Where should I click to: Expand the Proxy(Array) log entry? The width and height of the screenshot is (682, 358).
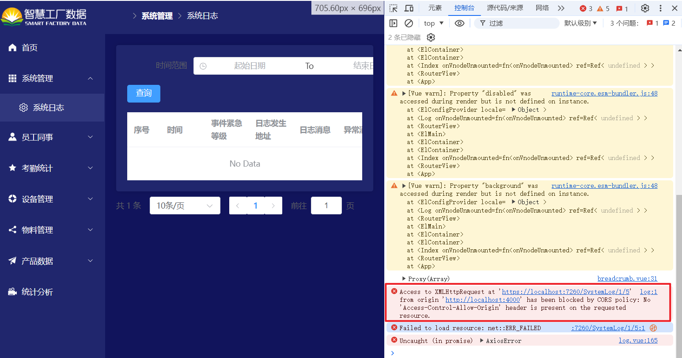[x=404, y=279]
